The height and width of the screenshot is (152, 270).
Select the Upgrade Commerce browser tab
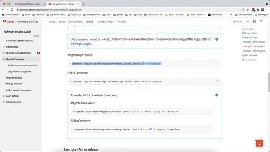pyautogui.click(x=64, y=4)
